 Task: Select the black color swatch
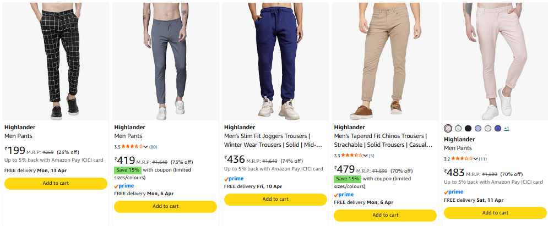(x=468, y=129)
